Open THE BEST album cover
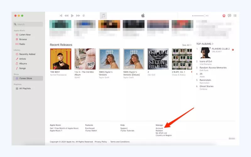Viewport: 251px width, 157px height. point(61,59)
